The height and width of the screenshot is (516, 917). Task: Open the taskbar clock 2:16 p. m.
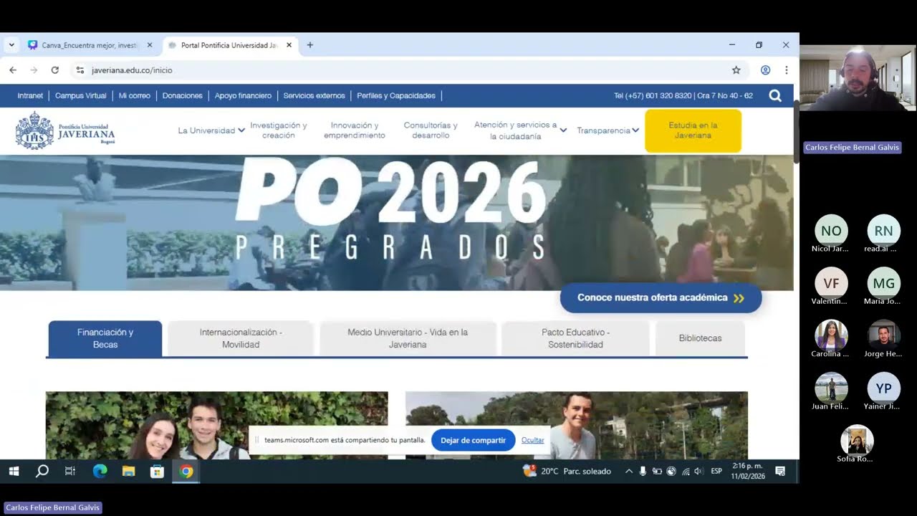[x=748, y=471]
